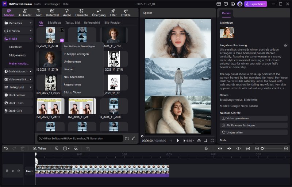Expand the Gesichtstausch category

coord(18,71)
